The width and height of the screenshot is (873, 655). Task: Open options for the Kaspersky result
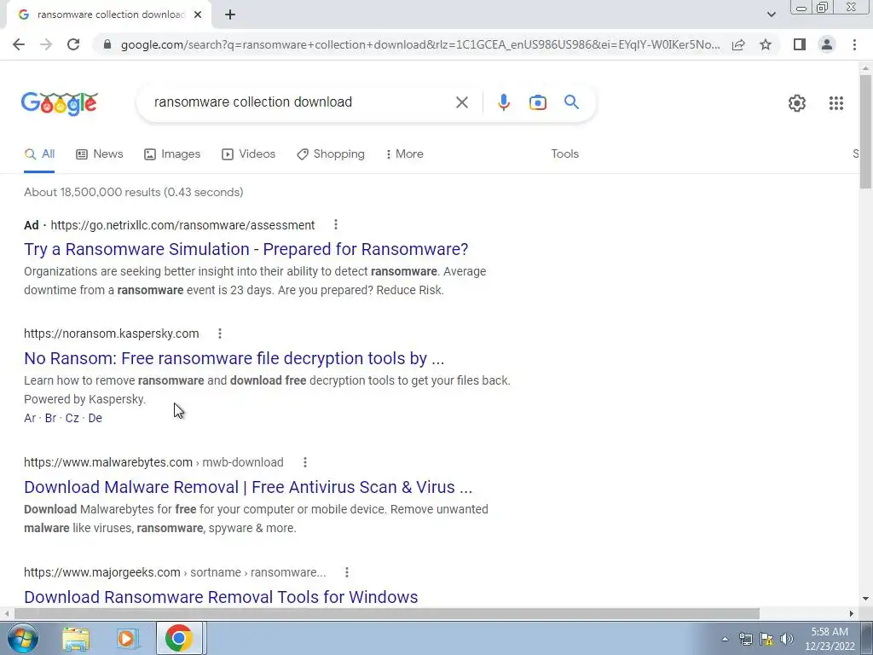click(220, 333)
